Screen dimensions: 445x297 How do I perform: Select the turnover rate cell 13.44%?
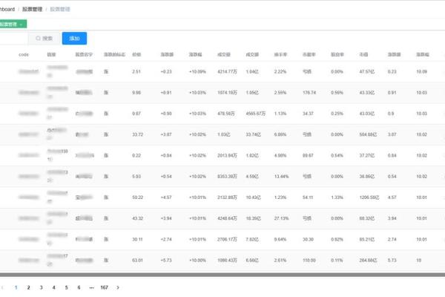(x=281, y=177)
